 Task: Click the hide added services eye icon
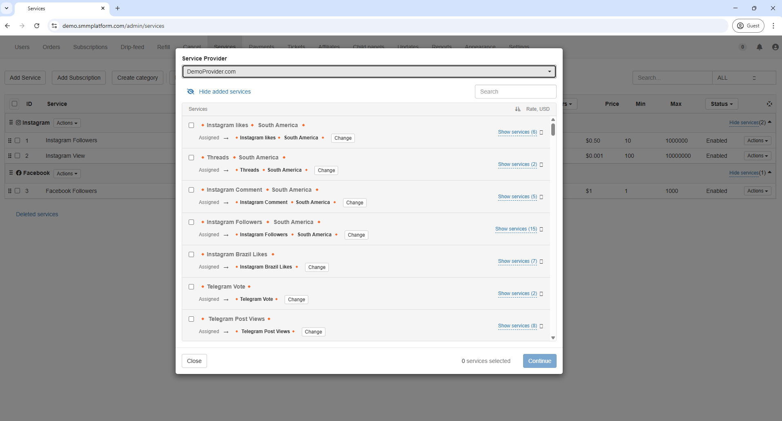[190, 92]
